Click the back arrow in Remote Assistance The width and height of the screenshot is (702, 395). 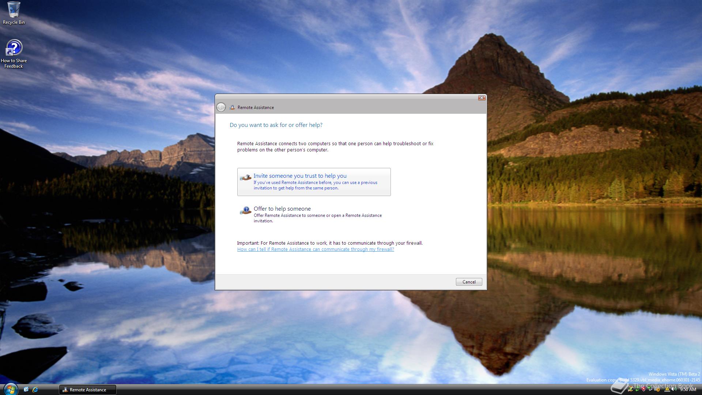(221, 107)
